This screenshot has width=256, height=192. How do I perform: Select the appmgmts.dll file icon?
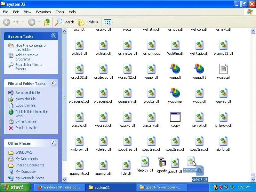point(79,165)
